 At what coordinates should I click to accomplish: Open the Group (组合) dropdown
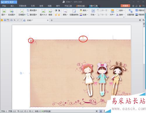coord(120,10)
